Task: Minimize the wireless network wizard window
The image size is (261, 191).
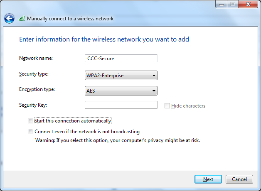Action: point(222,5)
